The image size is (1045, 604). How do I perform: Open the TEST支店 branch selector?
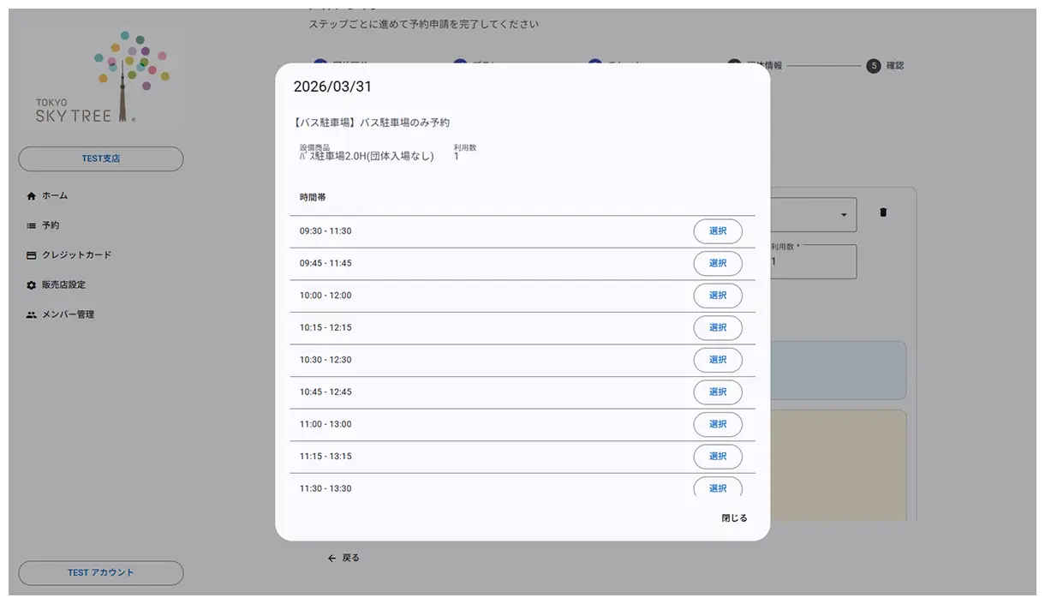(101, 159)
